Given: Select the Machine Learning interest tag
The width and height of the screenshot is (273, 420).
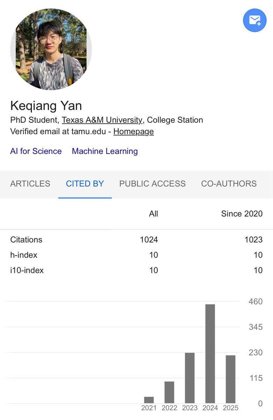Looking at the screenshot, I should pyautogui.click(x=105, y=151).
